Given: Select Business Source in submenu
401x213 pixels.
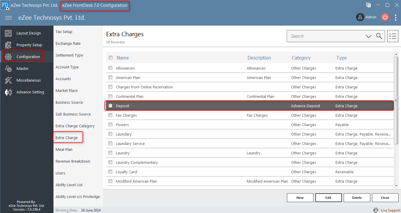Looking at the screenshot, I should click(69, 103).
